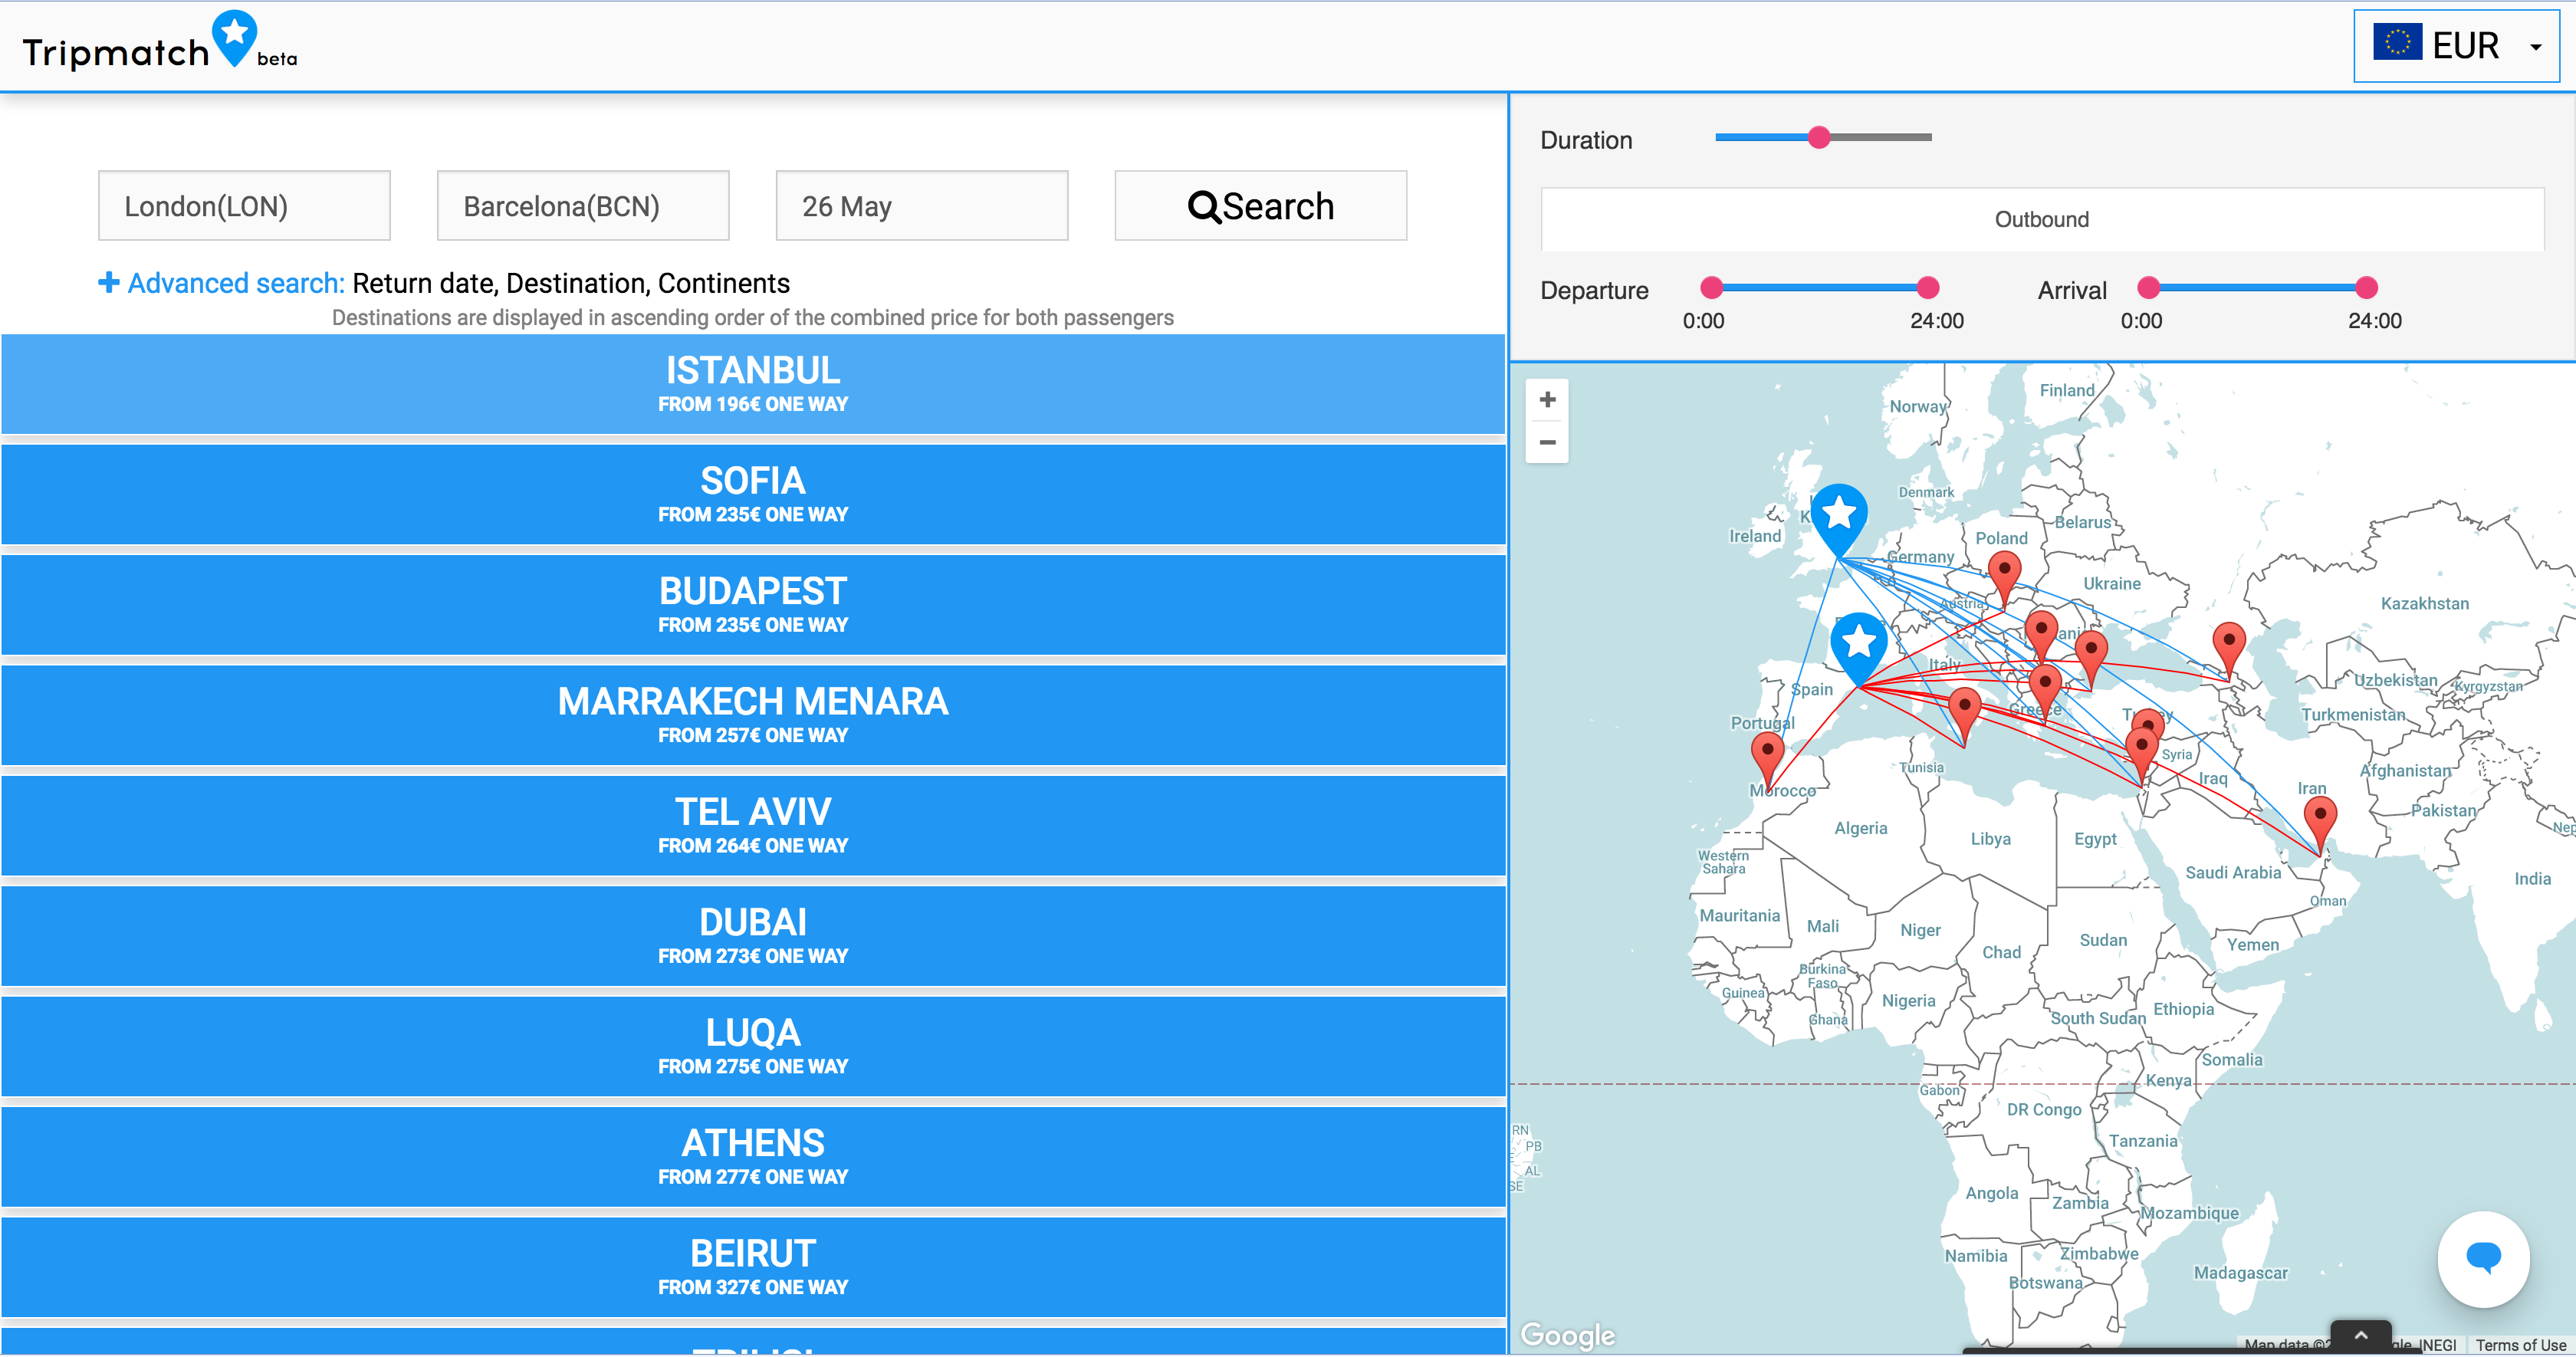Screen dimensions: 2576x1357
Task: Open the Istanbul destination row
Action: point(753,384)
